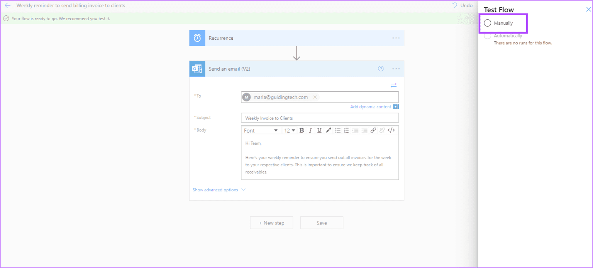Open help for Send an email (V2)
Screen dimensions: 593x268
pyautogui.click(x=381, y=69)
